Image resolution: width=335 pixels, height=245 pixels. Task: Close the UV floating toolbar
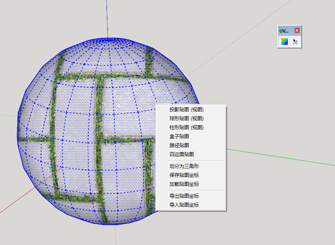pyautogui.click(x=297, y=31)
